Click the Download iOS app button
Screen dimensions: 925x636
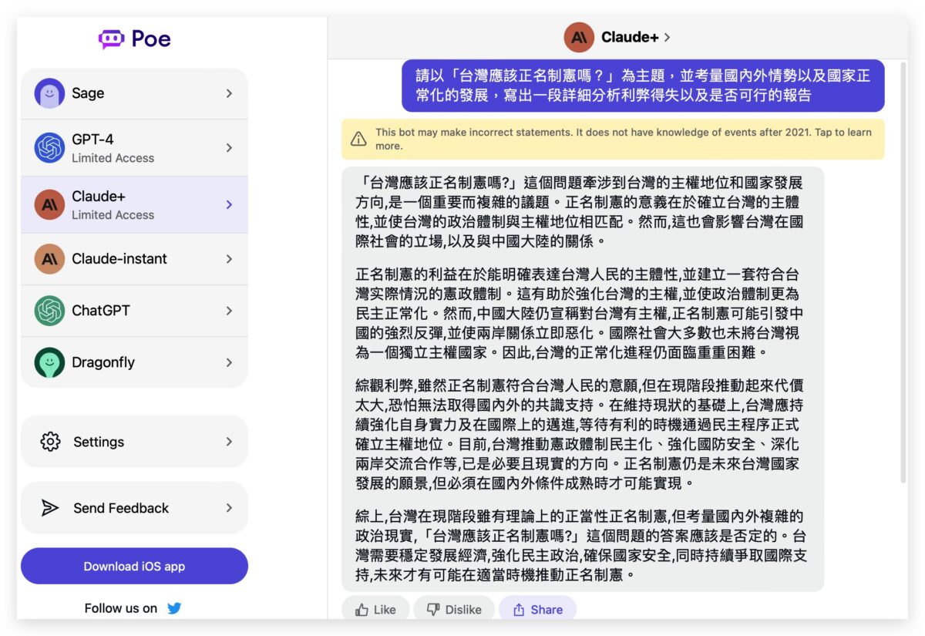(x=134, y=567)
